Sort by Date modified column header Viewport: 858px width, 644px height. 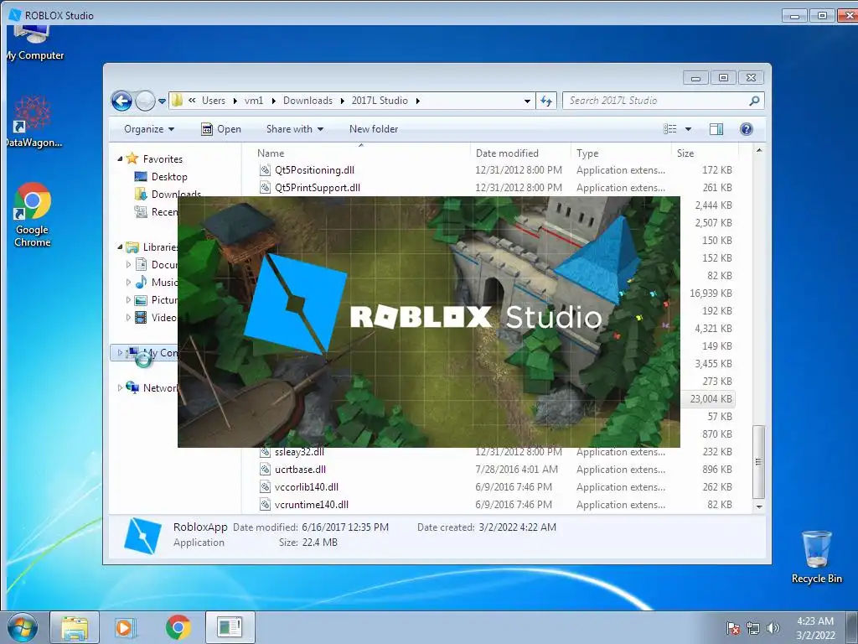coord(507,153)
